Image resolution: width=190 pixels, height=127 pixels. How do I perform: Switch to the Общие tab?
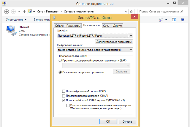coord(59,26)
